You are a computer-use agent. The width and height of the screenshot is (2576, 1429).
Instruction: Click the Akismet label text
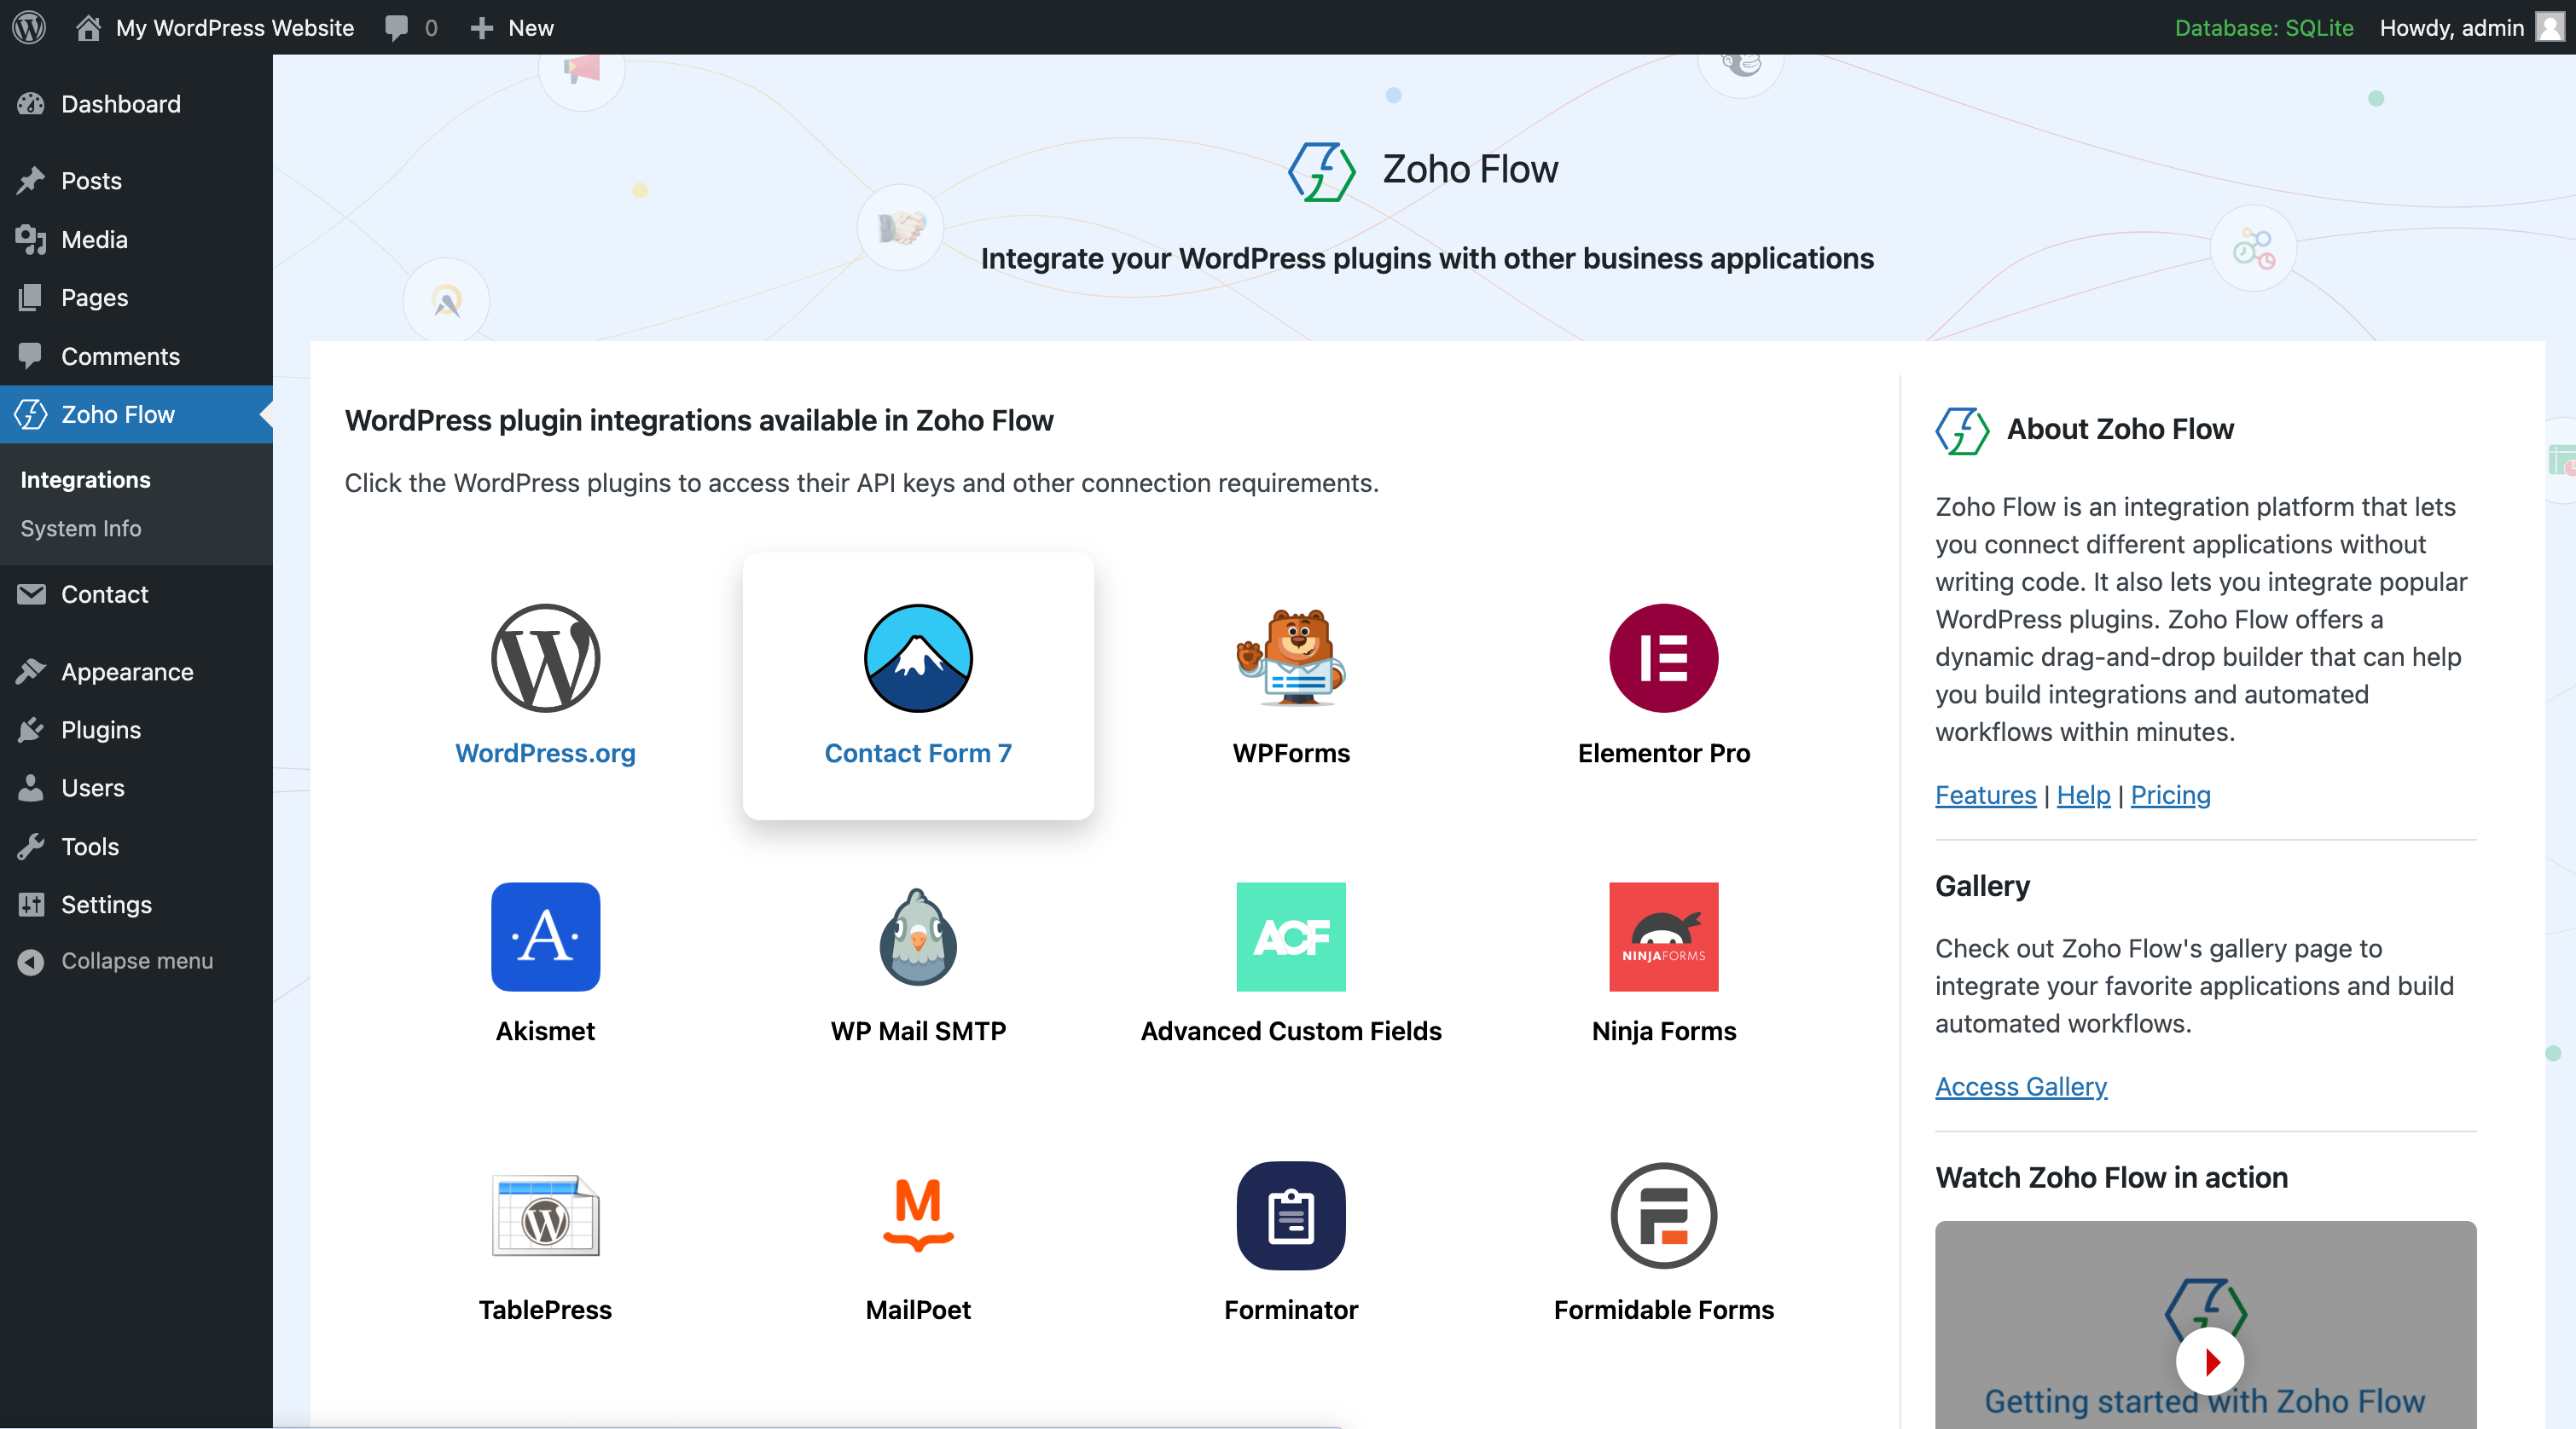coord(545,1032)
